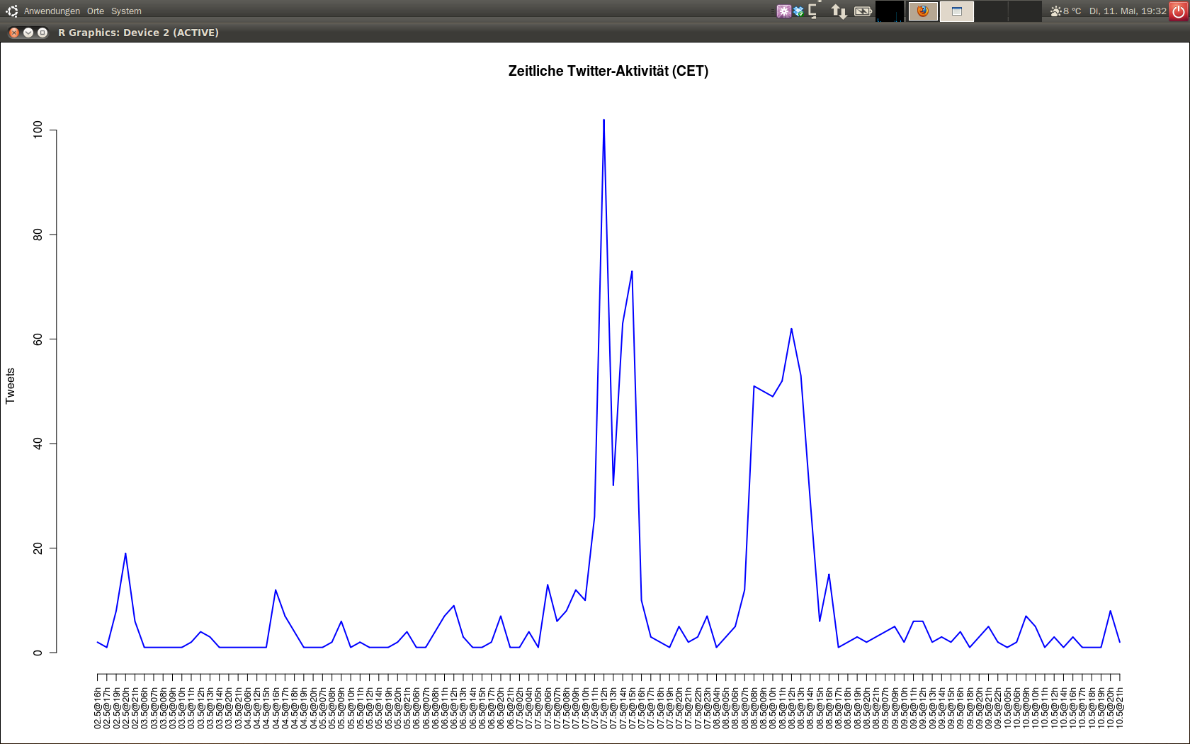Open the black system monitor graph applet
Viewport: 1190px width, 744px height.
pyautogui.click(x=890, y=11)
